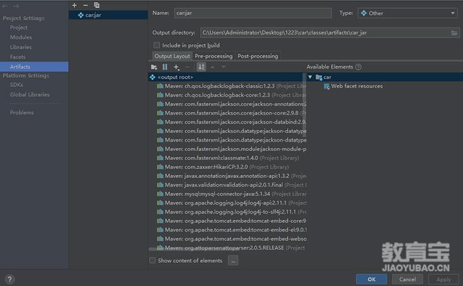Click the ellipsis button beside Show content
This screenshot has height=286, width=463.
(x=233, y=260)
